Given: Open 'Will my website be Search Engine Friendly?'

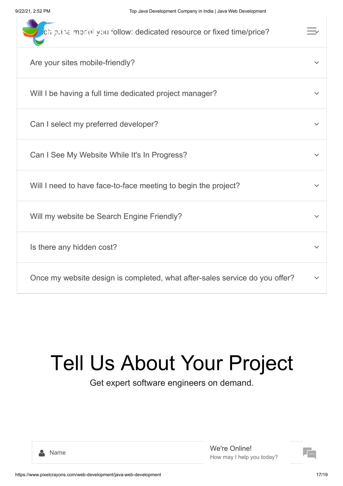Looking at the screenshot, I should tap(172, 216).
